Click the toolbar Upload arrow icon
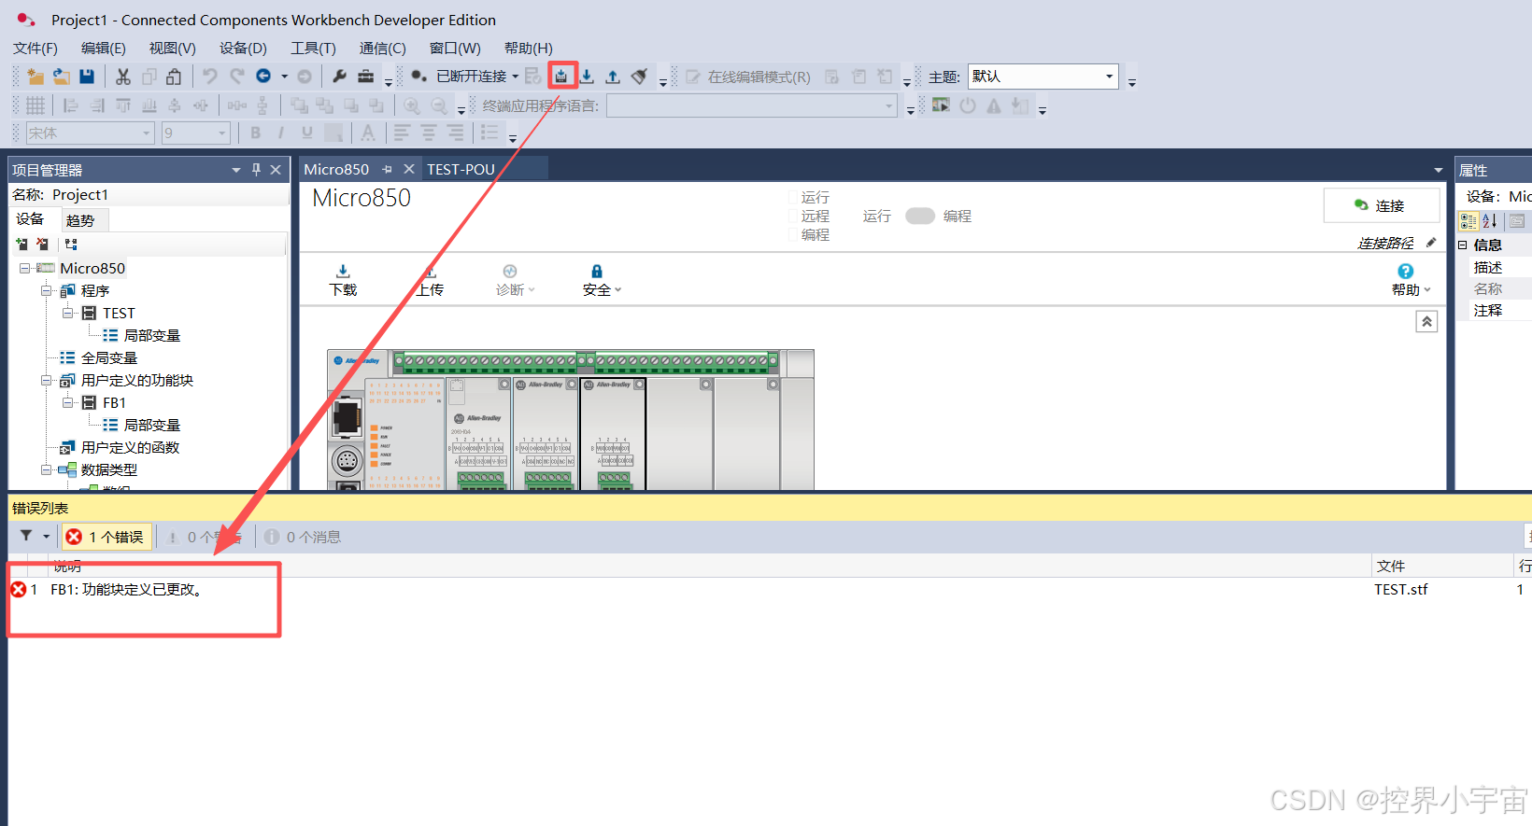The height and width of the screenshot is (826, 1532). click(x=613, y=77)
